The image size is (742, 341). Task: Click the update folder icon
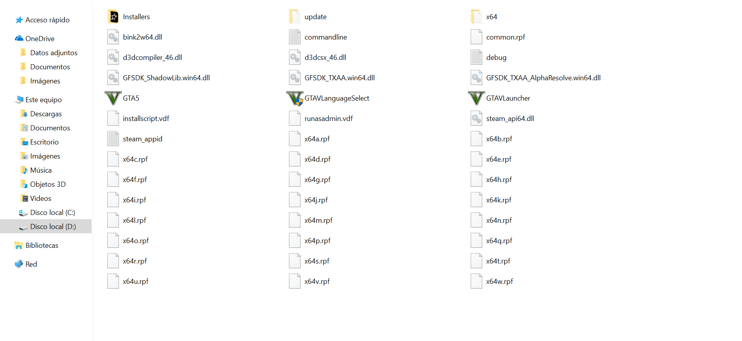[x=295, y=17]
